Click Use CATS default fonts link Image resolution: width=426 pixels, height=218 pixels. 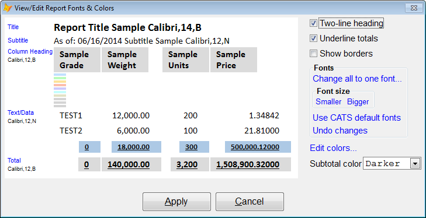356,118
